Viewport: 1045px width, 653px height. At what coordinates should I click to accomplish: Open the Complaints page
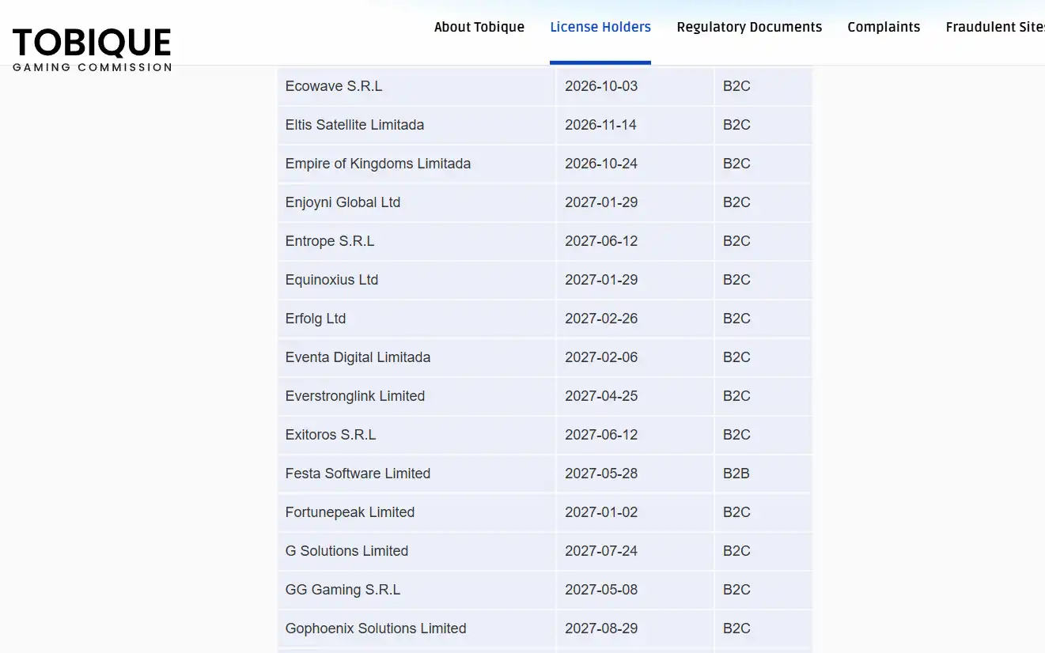[884, 27]
